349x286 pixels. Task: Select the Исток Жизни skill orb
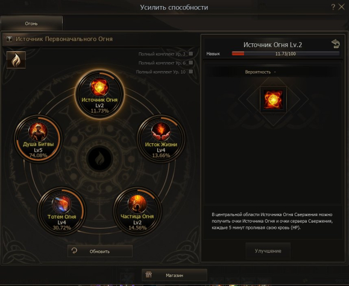(x=161, y=138)
